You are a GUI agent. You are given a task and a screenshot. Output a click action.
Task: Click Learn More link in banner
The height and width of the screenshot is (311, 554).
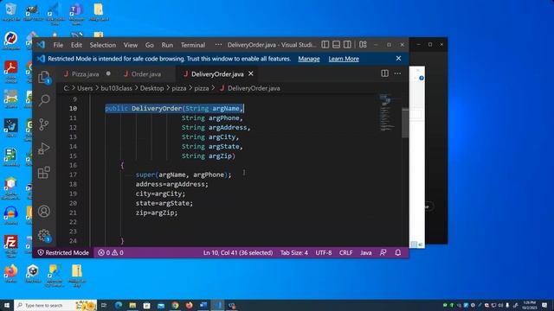click(344, 59)
